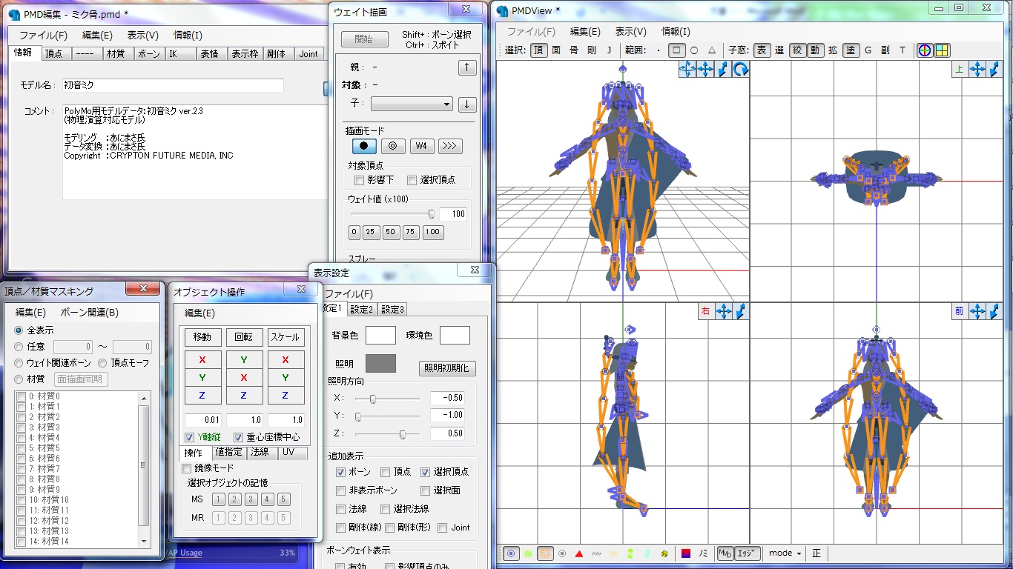Expand the mode dropdown in bottom toolbar
Screen dimensions: 1013x569
[785, 553]
